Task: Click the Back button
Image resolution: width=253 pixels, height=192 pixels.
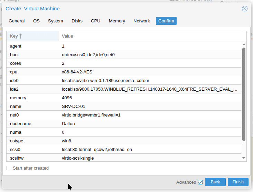Action: click(215, 182)
